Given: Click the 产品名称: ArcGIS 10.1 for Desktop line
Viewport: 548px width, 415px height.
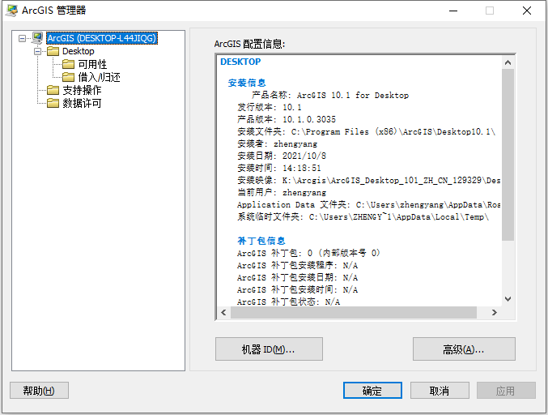Looking at the screenshot, I should [330, 95].
